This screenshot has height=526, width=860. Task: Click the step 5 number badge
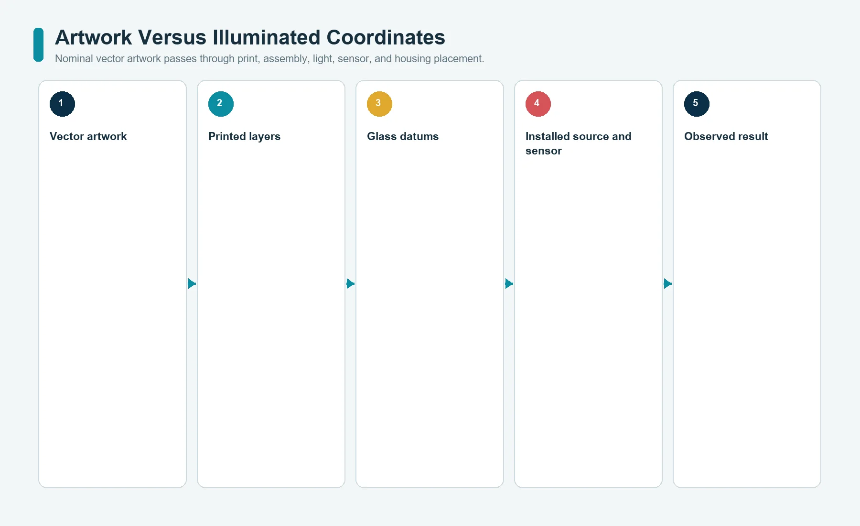pos(697,104)
